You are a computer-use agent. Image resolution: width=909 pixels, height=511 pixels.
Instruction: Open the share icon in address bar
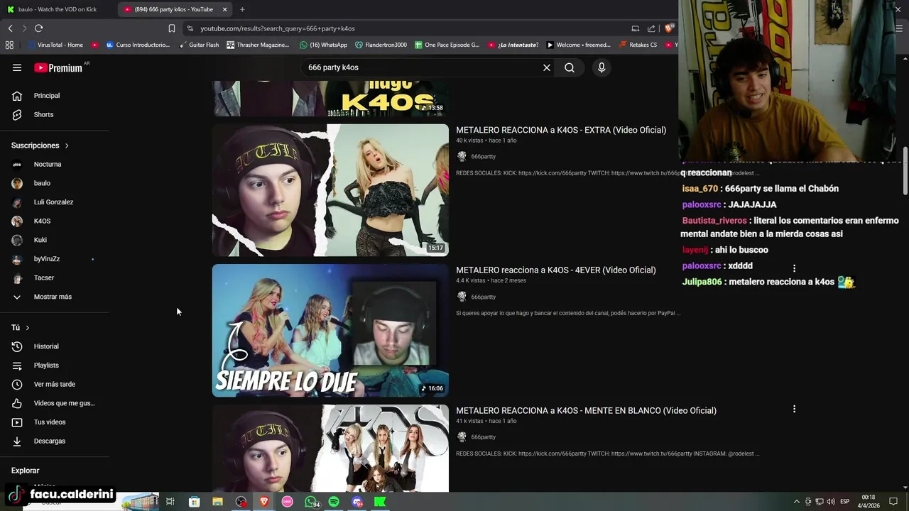tap(651, 28)
